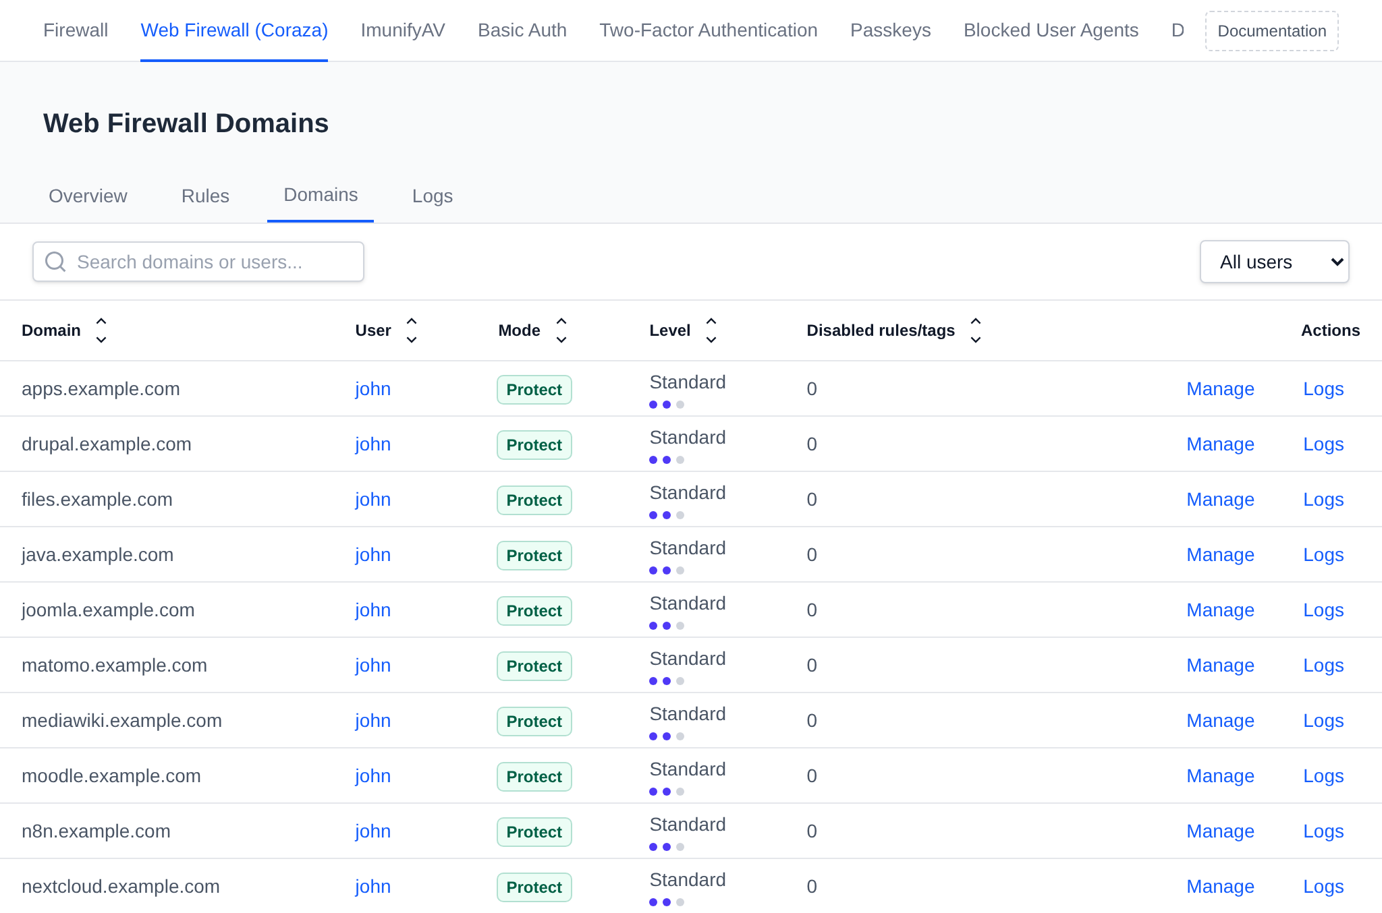Switch to the Firewall tab
The image size is (1382, 913).
click(x=76, y=30)
